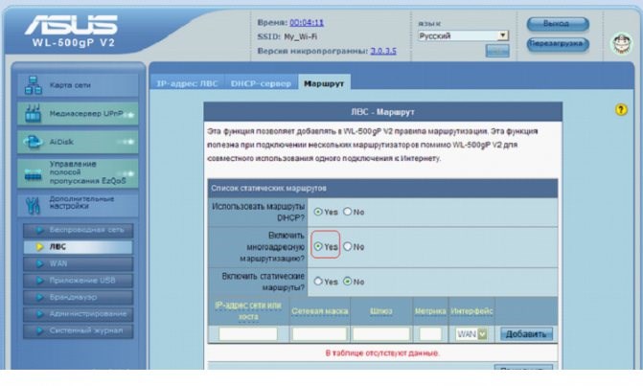Click arrow icon beside Брандмауэр

[x=40, y=298]
